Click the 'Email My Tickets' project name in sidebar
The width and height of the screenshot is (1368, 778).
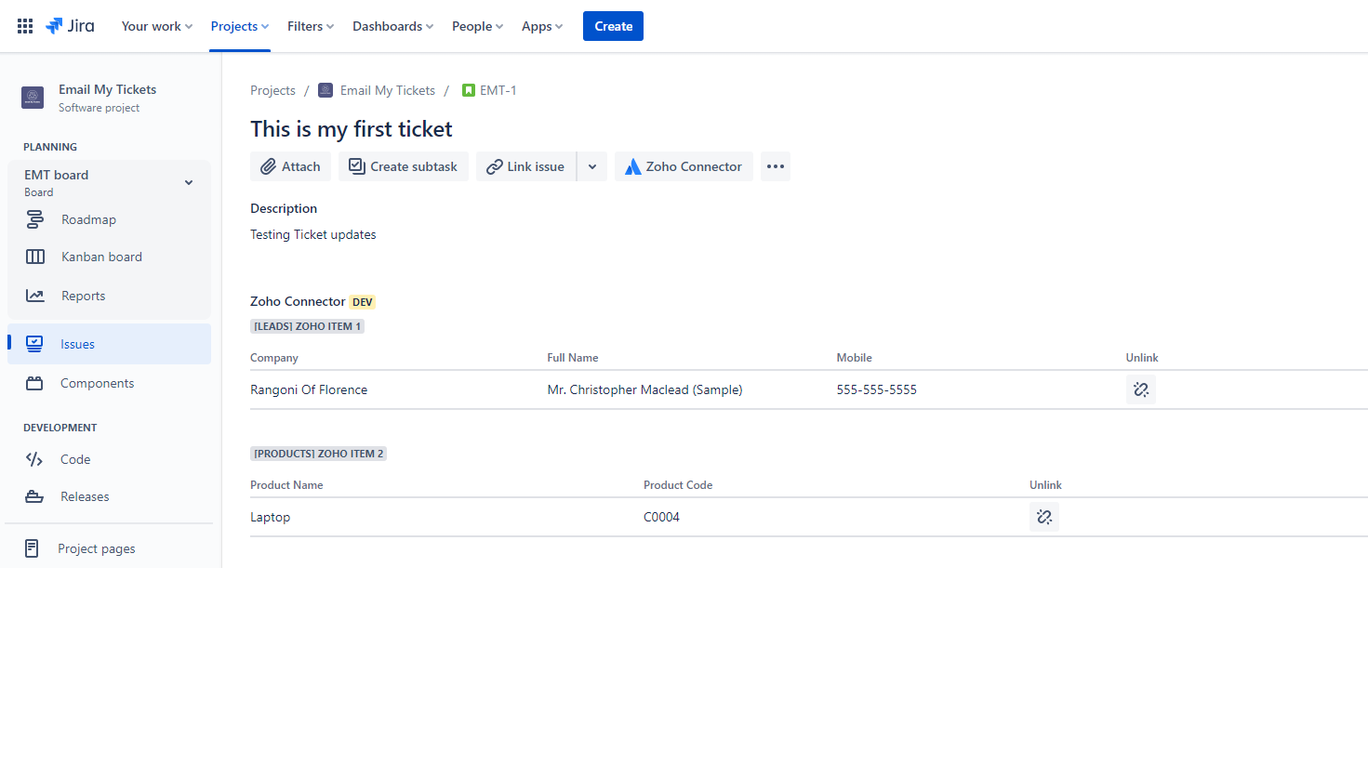click(x=107, y=89)
